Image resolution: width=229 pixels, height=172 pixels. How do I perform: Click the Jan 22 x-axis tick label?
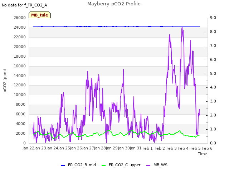(28, 148)
